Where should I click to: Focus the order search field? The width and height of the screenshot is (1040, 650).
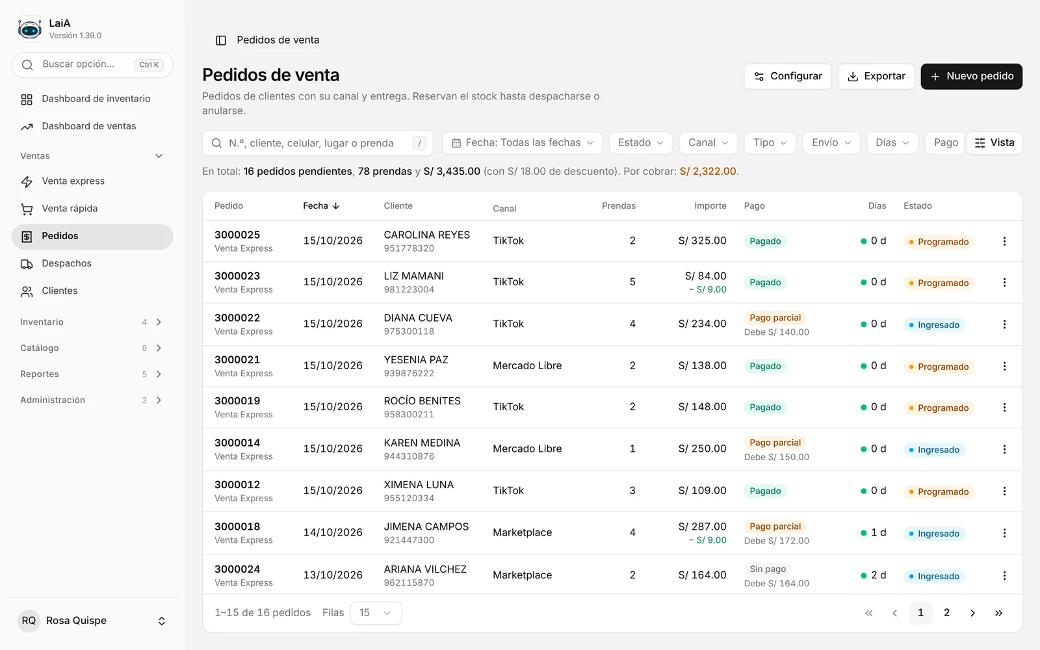318,143
